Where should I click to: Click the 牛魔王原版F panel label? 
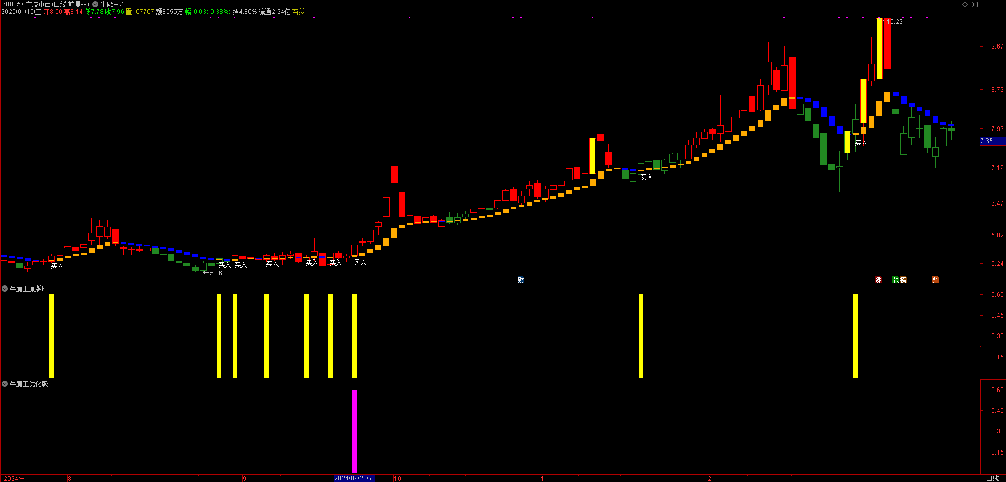[x=27, y=289]
